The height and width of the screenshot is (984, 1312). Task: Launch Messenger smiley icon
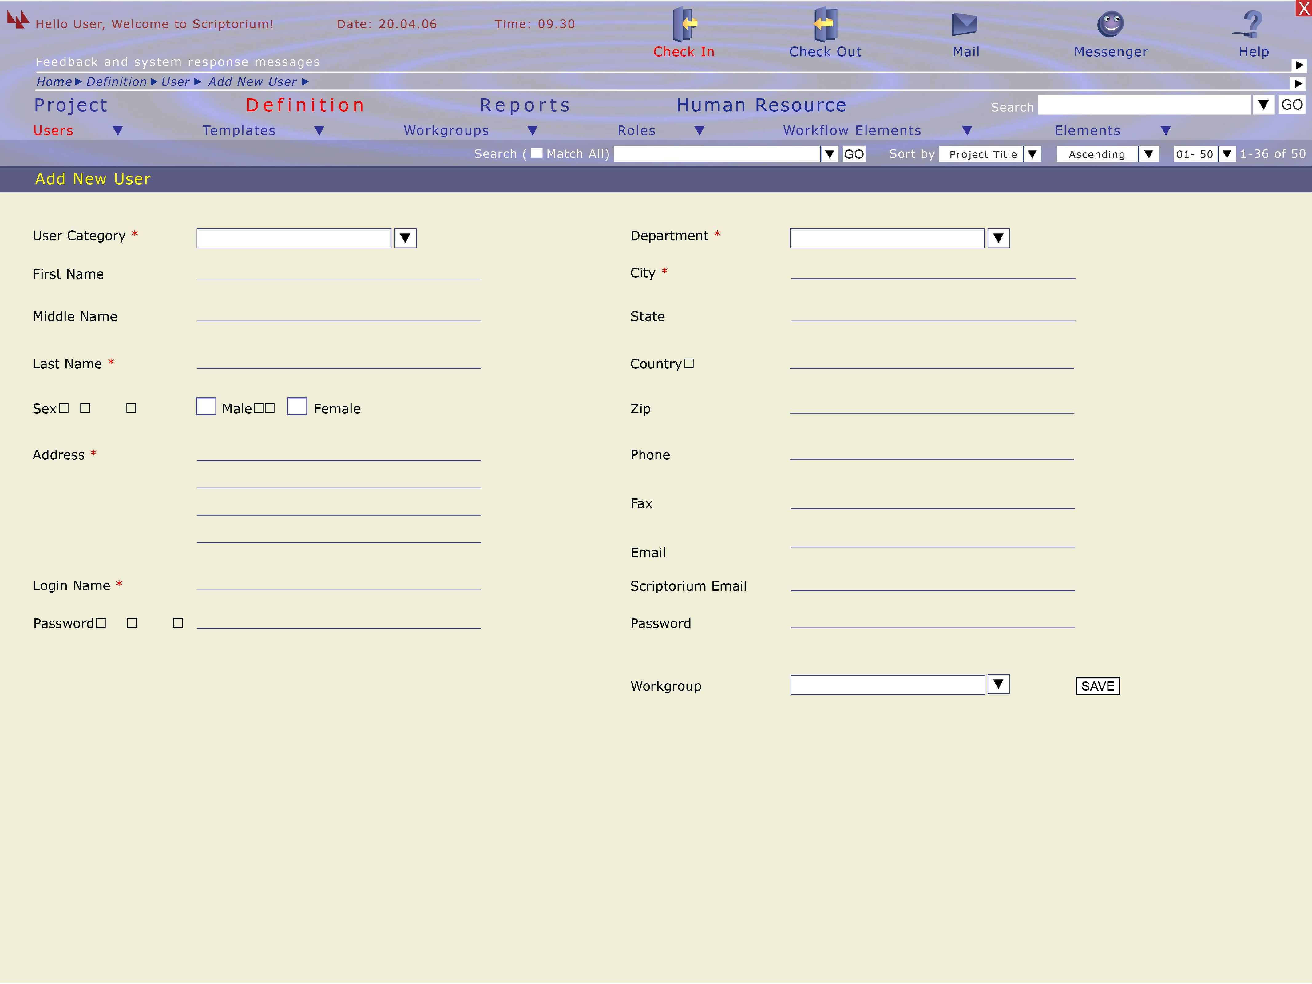1110,24
